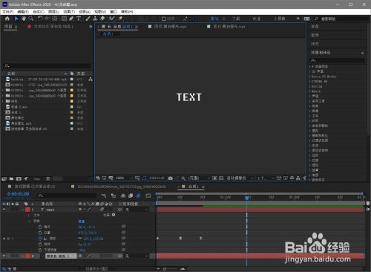Toggle the 旋转 stopwatch
Viewport: 371px width, 272px height.
pyautogui.click(x=40, y=245)
